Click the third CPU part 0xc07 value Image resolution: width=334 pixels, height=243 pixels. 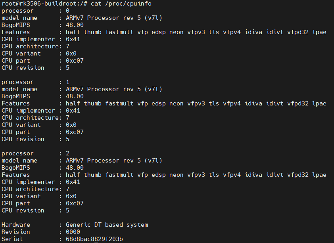[75, 203]
